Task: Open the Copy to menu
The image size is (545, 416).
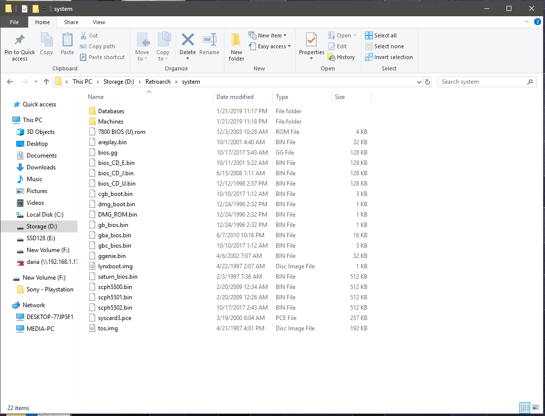Action: [163, 47]
